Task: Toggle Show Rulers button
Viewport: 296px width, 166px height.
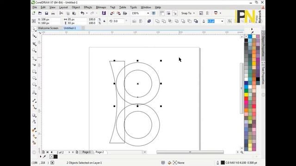Action: [162, 13]
